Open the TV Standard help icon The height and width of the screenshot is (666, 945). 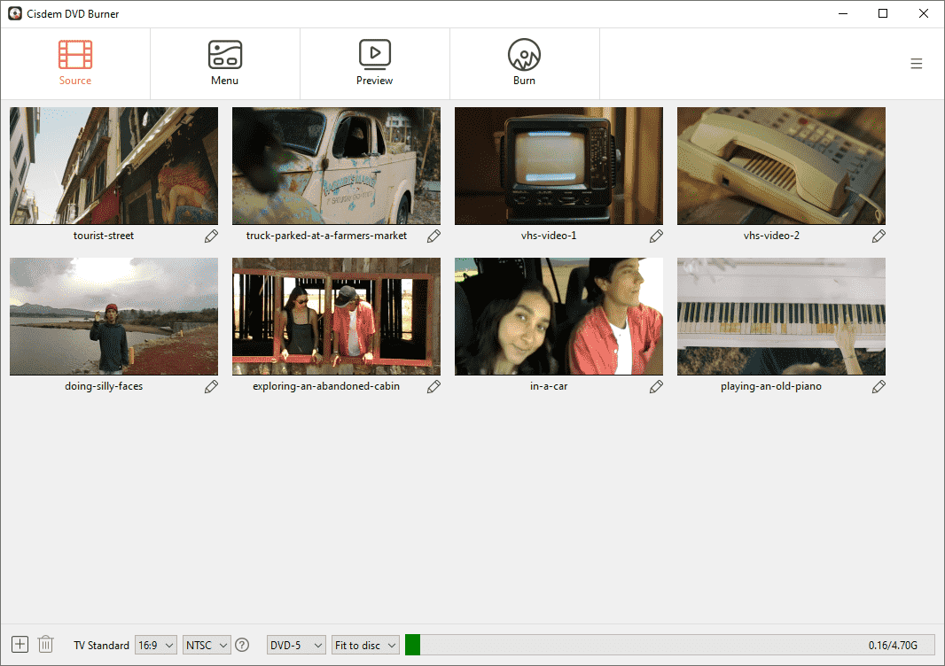242,646
